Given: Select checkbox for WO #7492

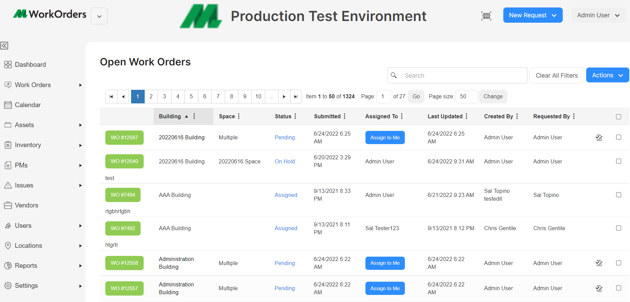Looking at the screenshot, I should coord(618,228).
